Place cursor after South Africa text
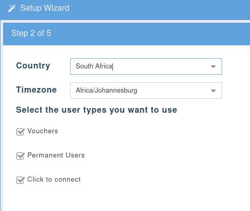Screen dimensions: 250x211 tap(113, 66)
